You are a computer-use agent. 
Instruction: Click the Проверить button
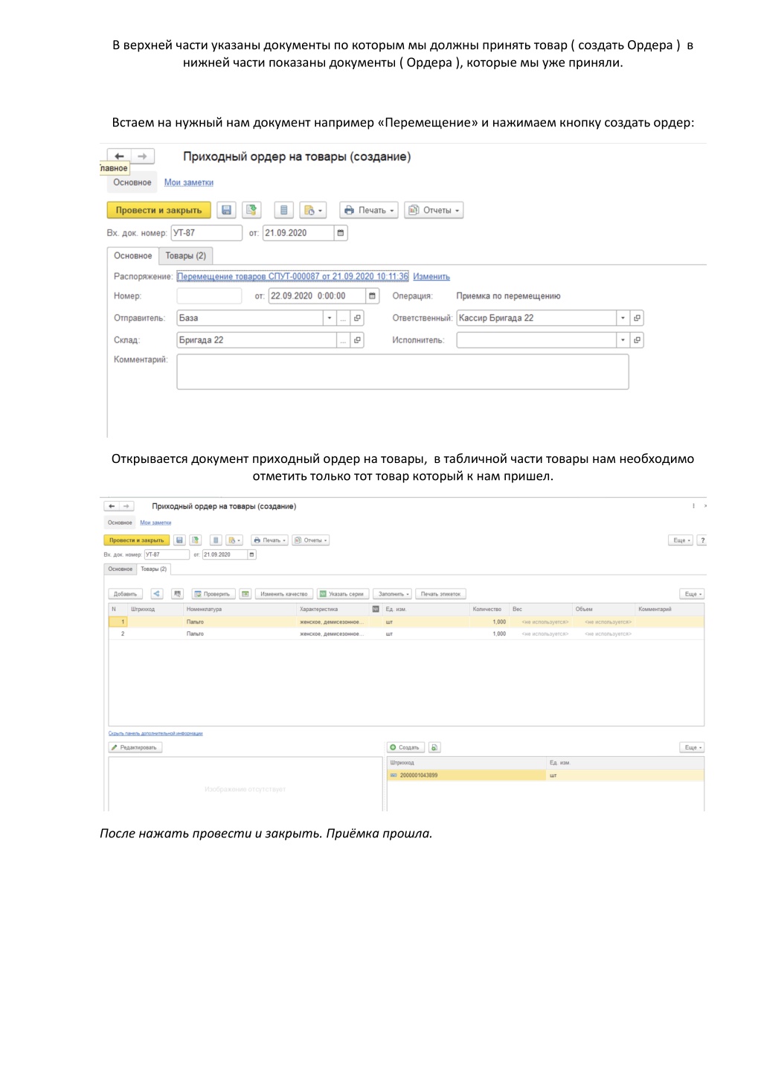click(213, 594)
